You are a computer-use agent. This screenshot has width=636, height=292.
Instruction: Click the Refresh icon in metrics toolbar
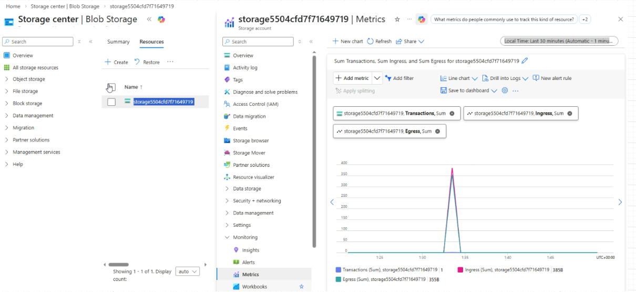click(x=371, y=41)
